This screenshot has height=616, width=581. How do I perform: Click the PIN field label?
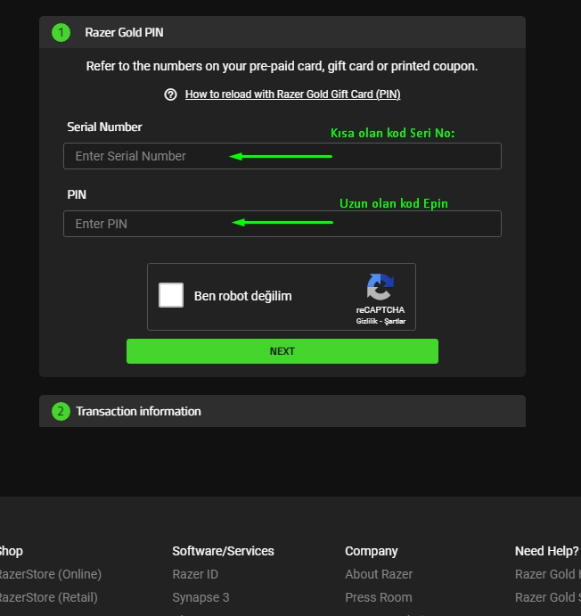[x=77, y=194]
